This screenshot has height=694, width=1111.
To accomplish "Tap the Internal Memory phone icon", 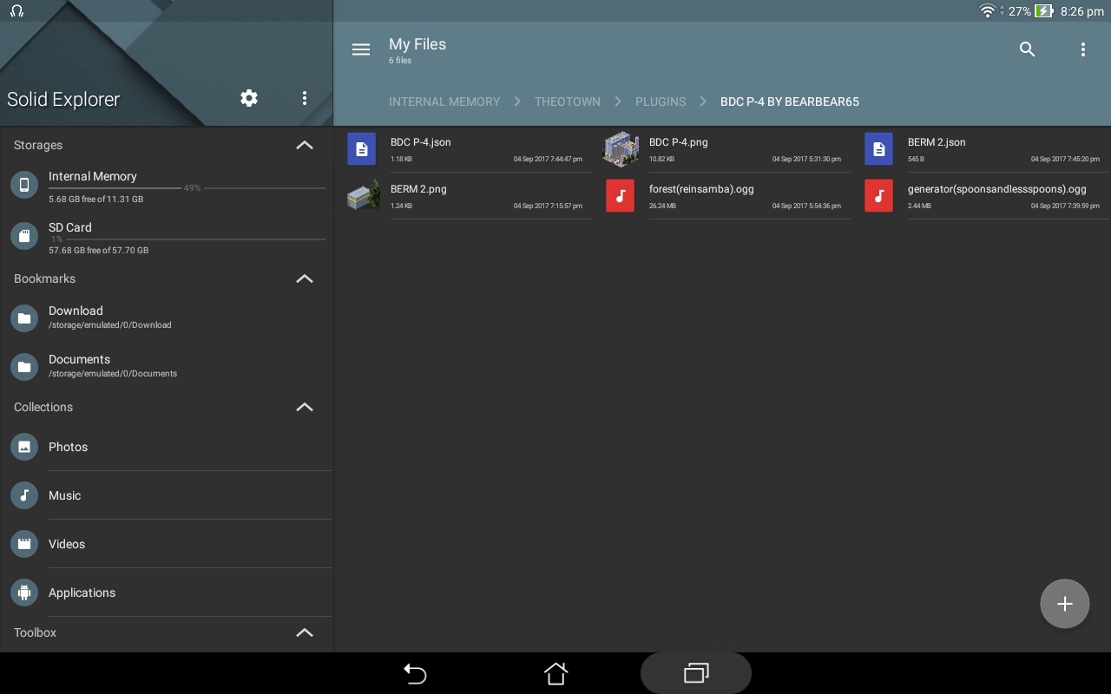I will (x=24, y=185).
